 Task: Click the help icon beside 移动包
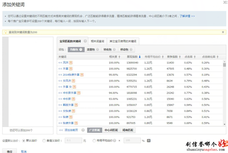[x=131, y=49]
